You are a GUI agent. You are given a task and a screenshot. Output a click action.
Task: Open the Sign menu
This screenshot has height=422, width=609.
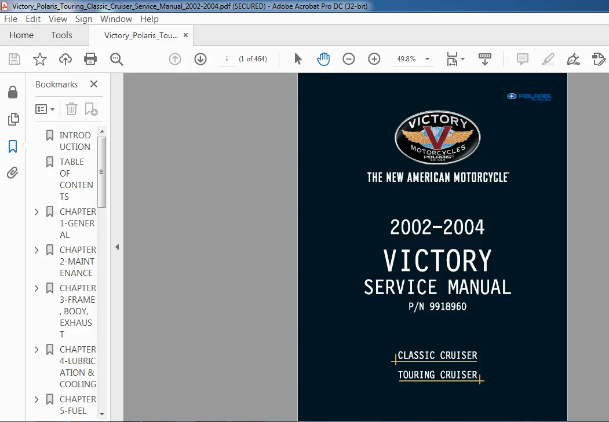[x=83, y=19]
